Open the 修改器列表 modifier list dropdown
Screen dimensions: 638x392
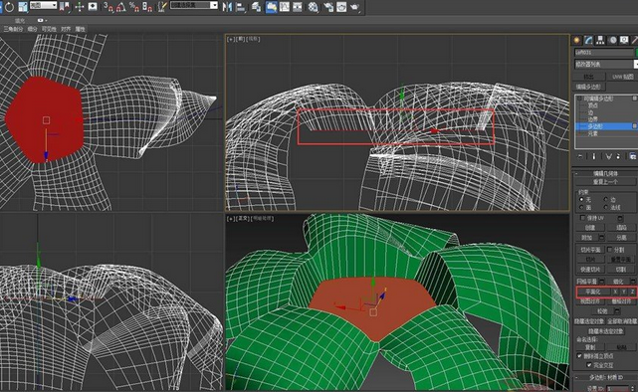point(606,65)
